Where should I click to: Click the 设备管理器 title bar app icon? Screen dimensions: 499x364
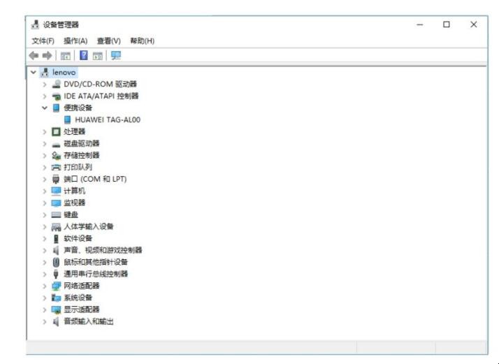pyautogui.click(x=36, y=24)
